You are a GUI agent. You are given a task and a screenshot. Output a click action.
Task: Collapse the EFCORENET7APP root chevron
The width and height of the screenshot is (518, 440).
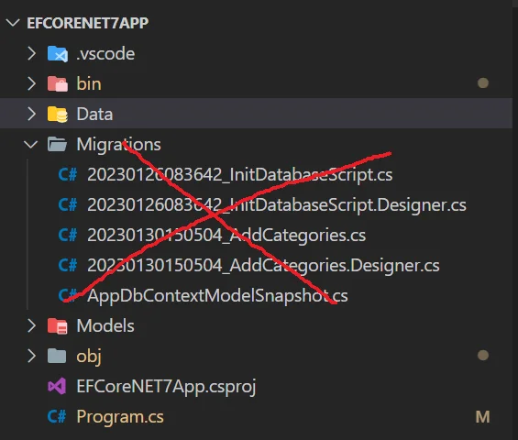tap(13, 23)
